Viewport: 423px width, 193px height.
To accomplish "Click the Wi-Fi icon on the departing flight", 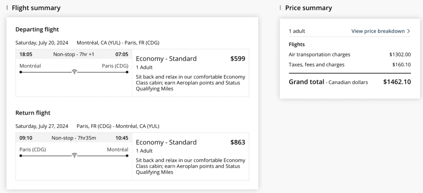I will pyautogui.click(x=74, y=72).
